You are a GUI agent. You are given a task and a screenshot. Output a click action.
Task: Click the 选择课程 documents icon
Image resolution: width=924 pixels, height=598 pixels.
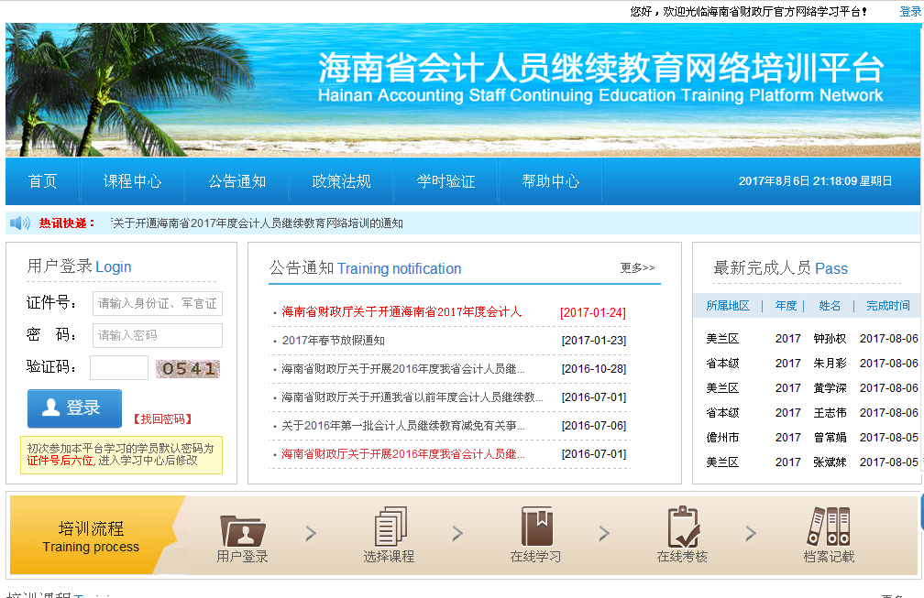point(390,527)
